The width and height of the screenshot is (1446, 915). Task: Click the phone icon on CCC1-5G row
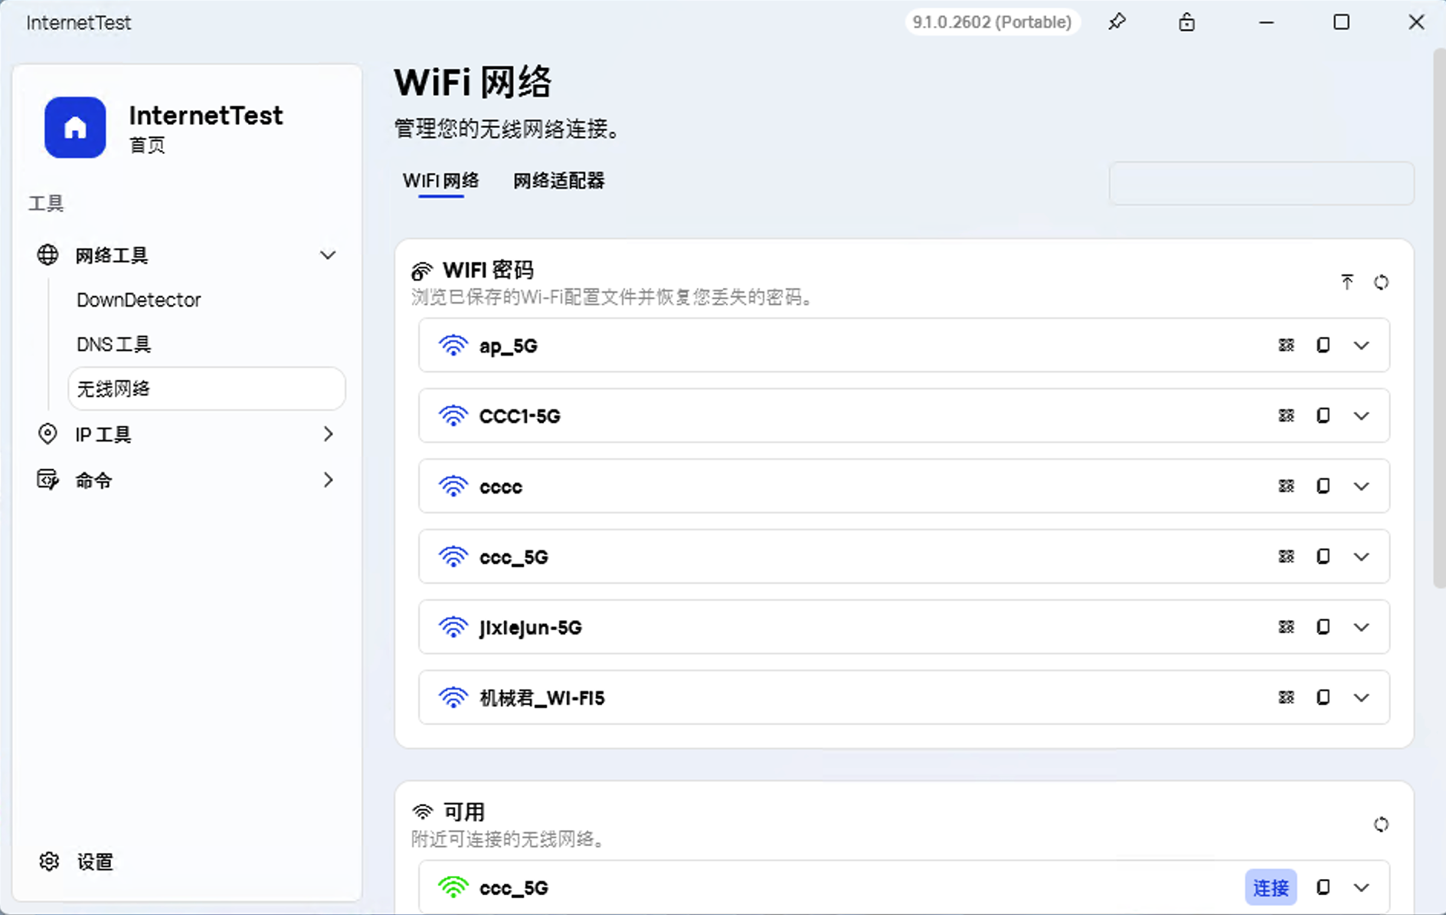(1324, 415)
